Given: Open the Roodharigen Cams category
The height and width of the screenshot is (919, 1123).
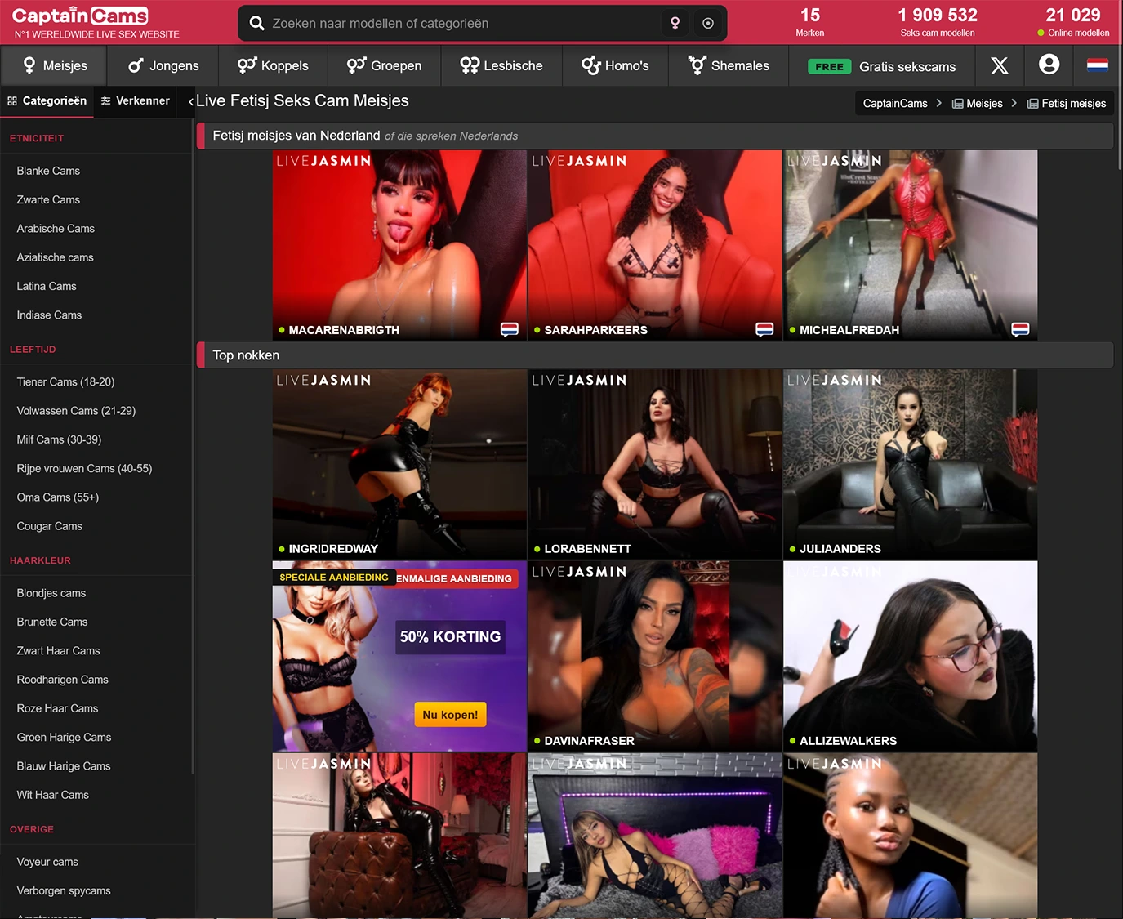Looking at the screenshot, I should pos(62,680).
